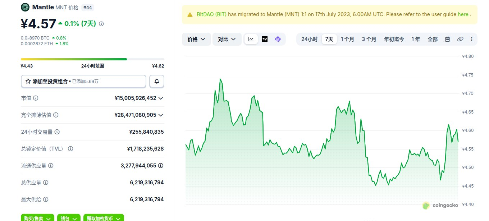Open the calendar date range icon
489x221 pixels.
pos(448,39)
